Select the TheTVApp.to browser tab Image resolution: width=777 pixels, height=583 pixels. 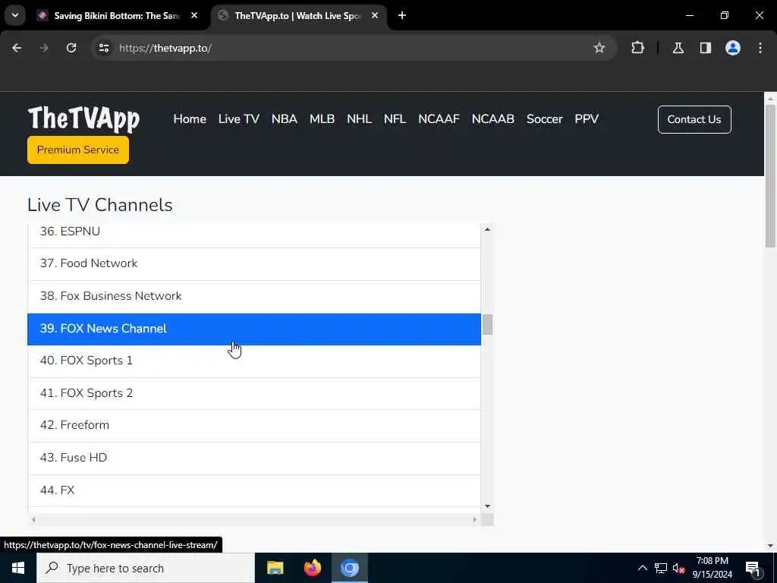pos(298,16)
